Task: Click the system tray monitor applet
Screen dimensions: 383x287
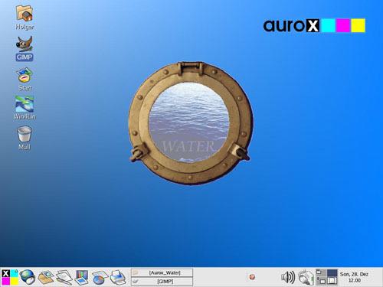Action: (306, 277)
